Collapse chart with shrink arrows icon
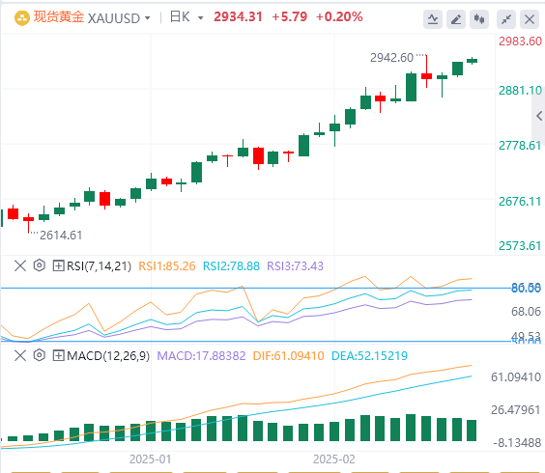Screen dimensions: 545x473 coord(506,18)
